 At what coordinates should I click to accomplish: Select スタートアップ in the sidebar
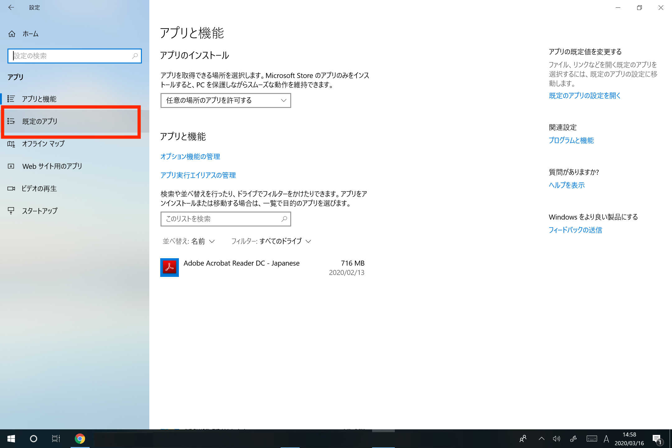click(x=40, y=211)
